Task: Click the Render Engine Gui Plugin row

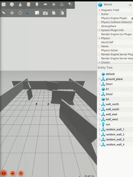Action: click(115, 34)
